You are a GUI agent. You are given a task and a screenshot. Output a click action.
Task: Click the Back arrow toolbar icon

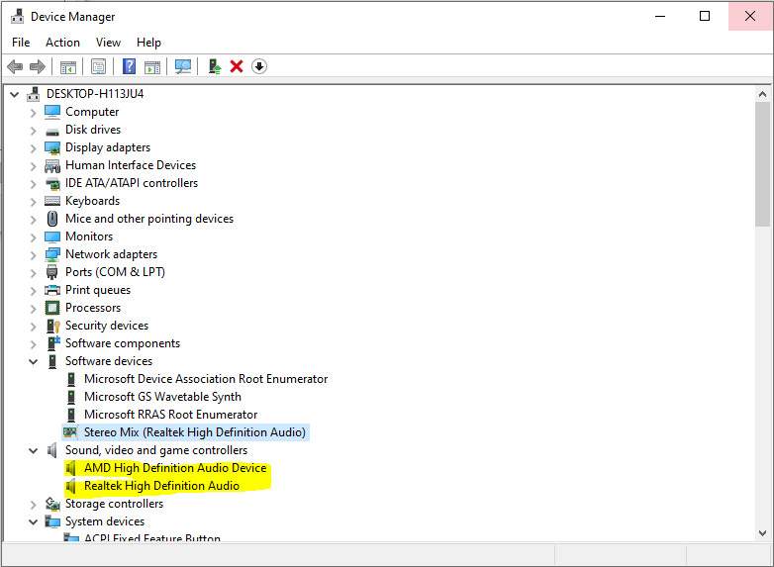click(15, 66)
